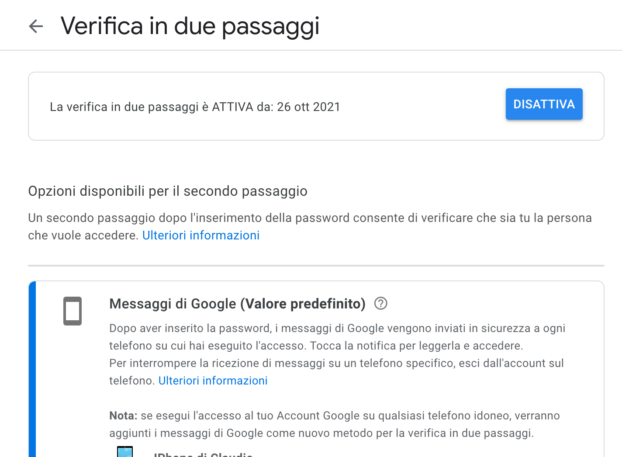Image resolution: width=622 pixels, height=457 pixels.
Task: Click the status text 'La verifica in due passaggi è ATTIVA'
Action: point(152,107)
